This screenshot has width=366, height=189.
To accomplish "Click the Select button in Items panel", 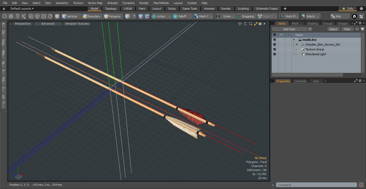I will click(x=333, y=29).
